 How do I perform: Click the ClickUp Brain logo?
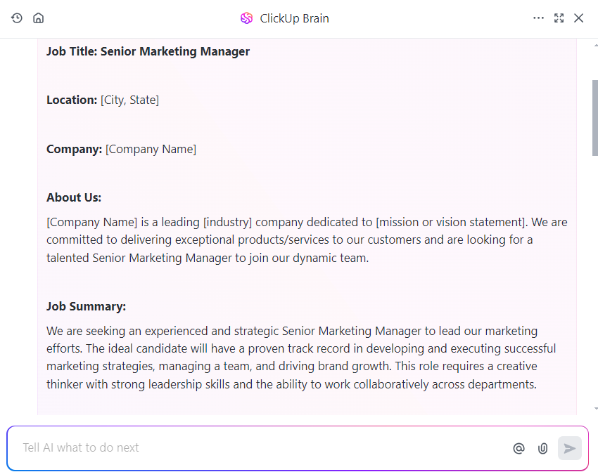tap(246, 18)
